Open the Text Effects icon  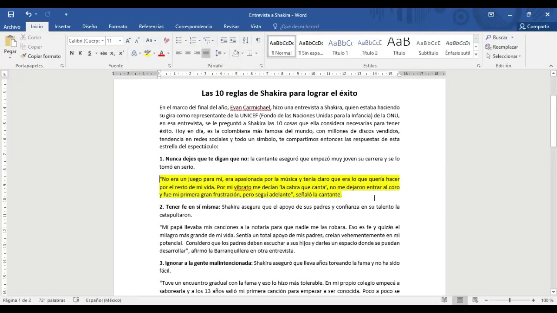(x=134, y=53)
